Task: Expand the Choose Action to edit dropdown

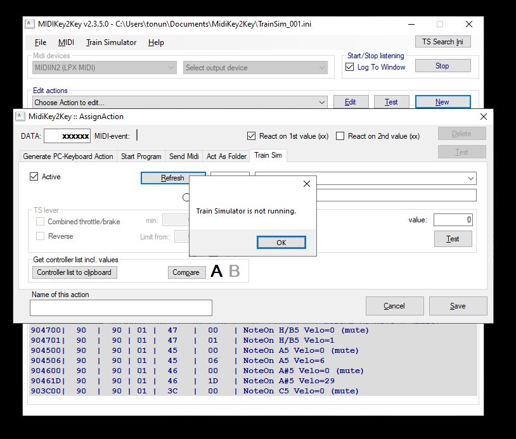Action: 179,102
